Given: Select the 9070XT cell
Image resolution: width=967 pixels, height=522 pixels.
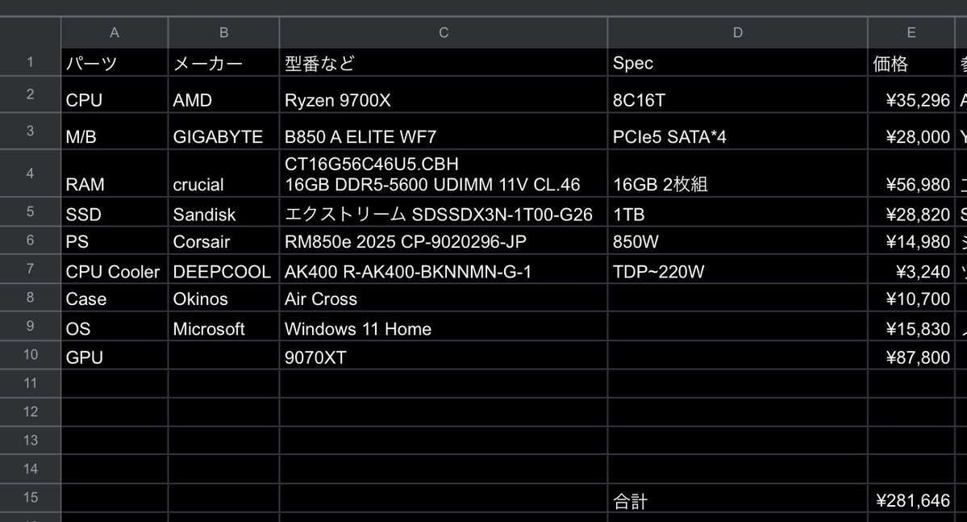Looking at the screenshot, I should tap(444, 355).
